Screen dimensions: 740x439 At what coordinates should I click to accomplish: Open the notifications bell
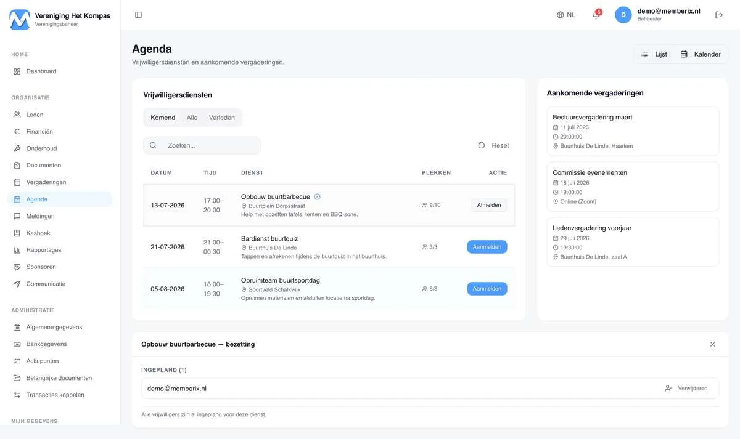click(x=596, y=15)
